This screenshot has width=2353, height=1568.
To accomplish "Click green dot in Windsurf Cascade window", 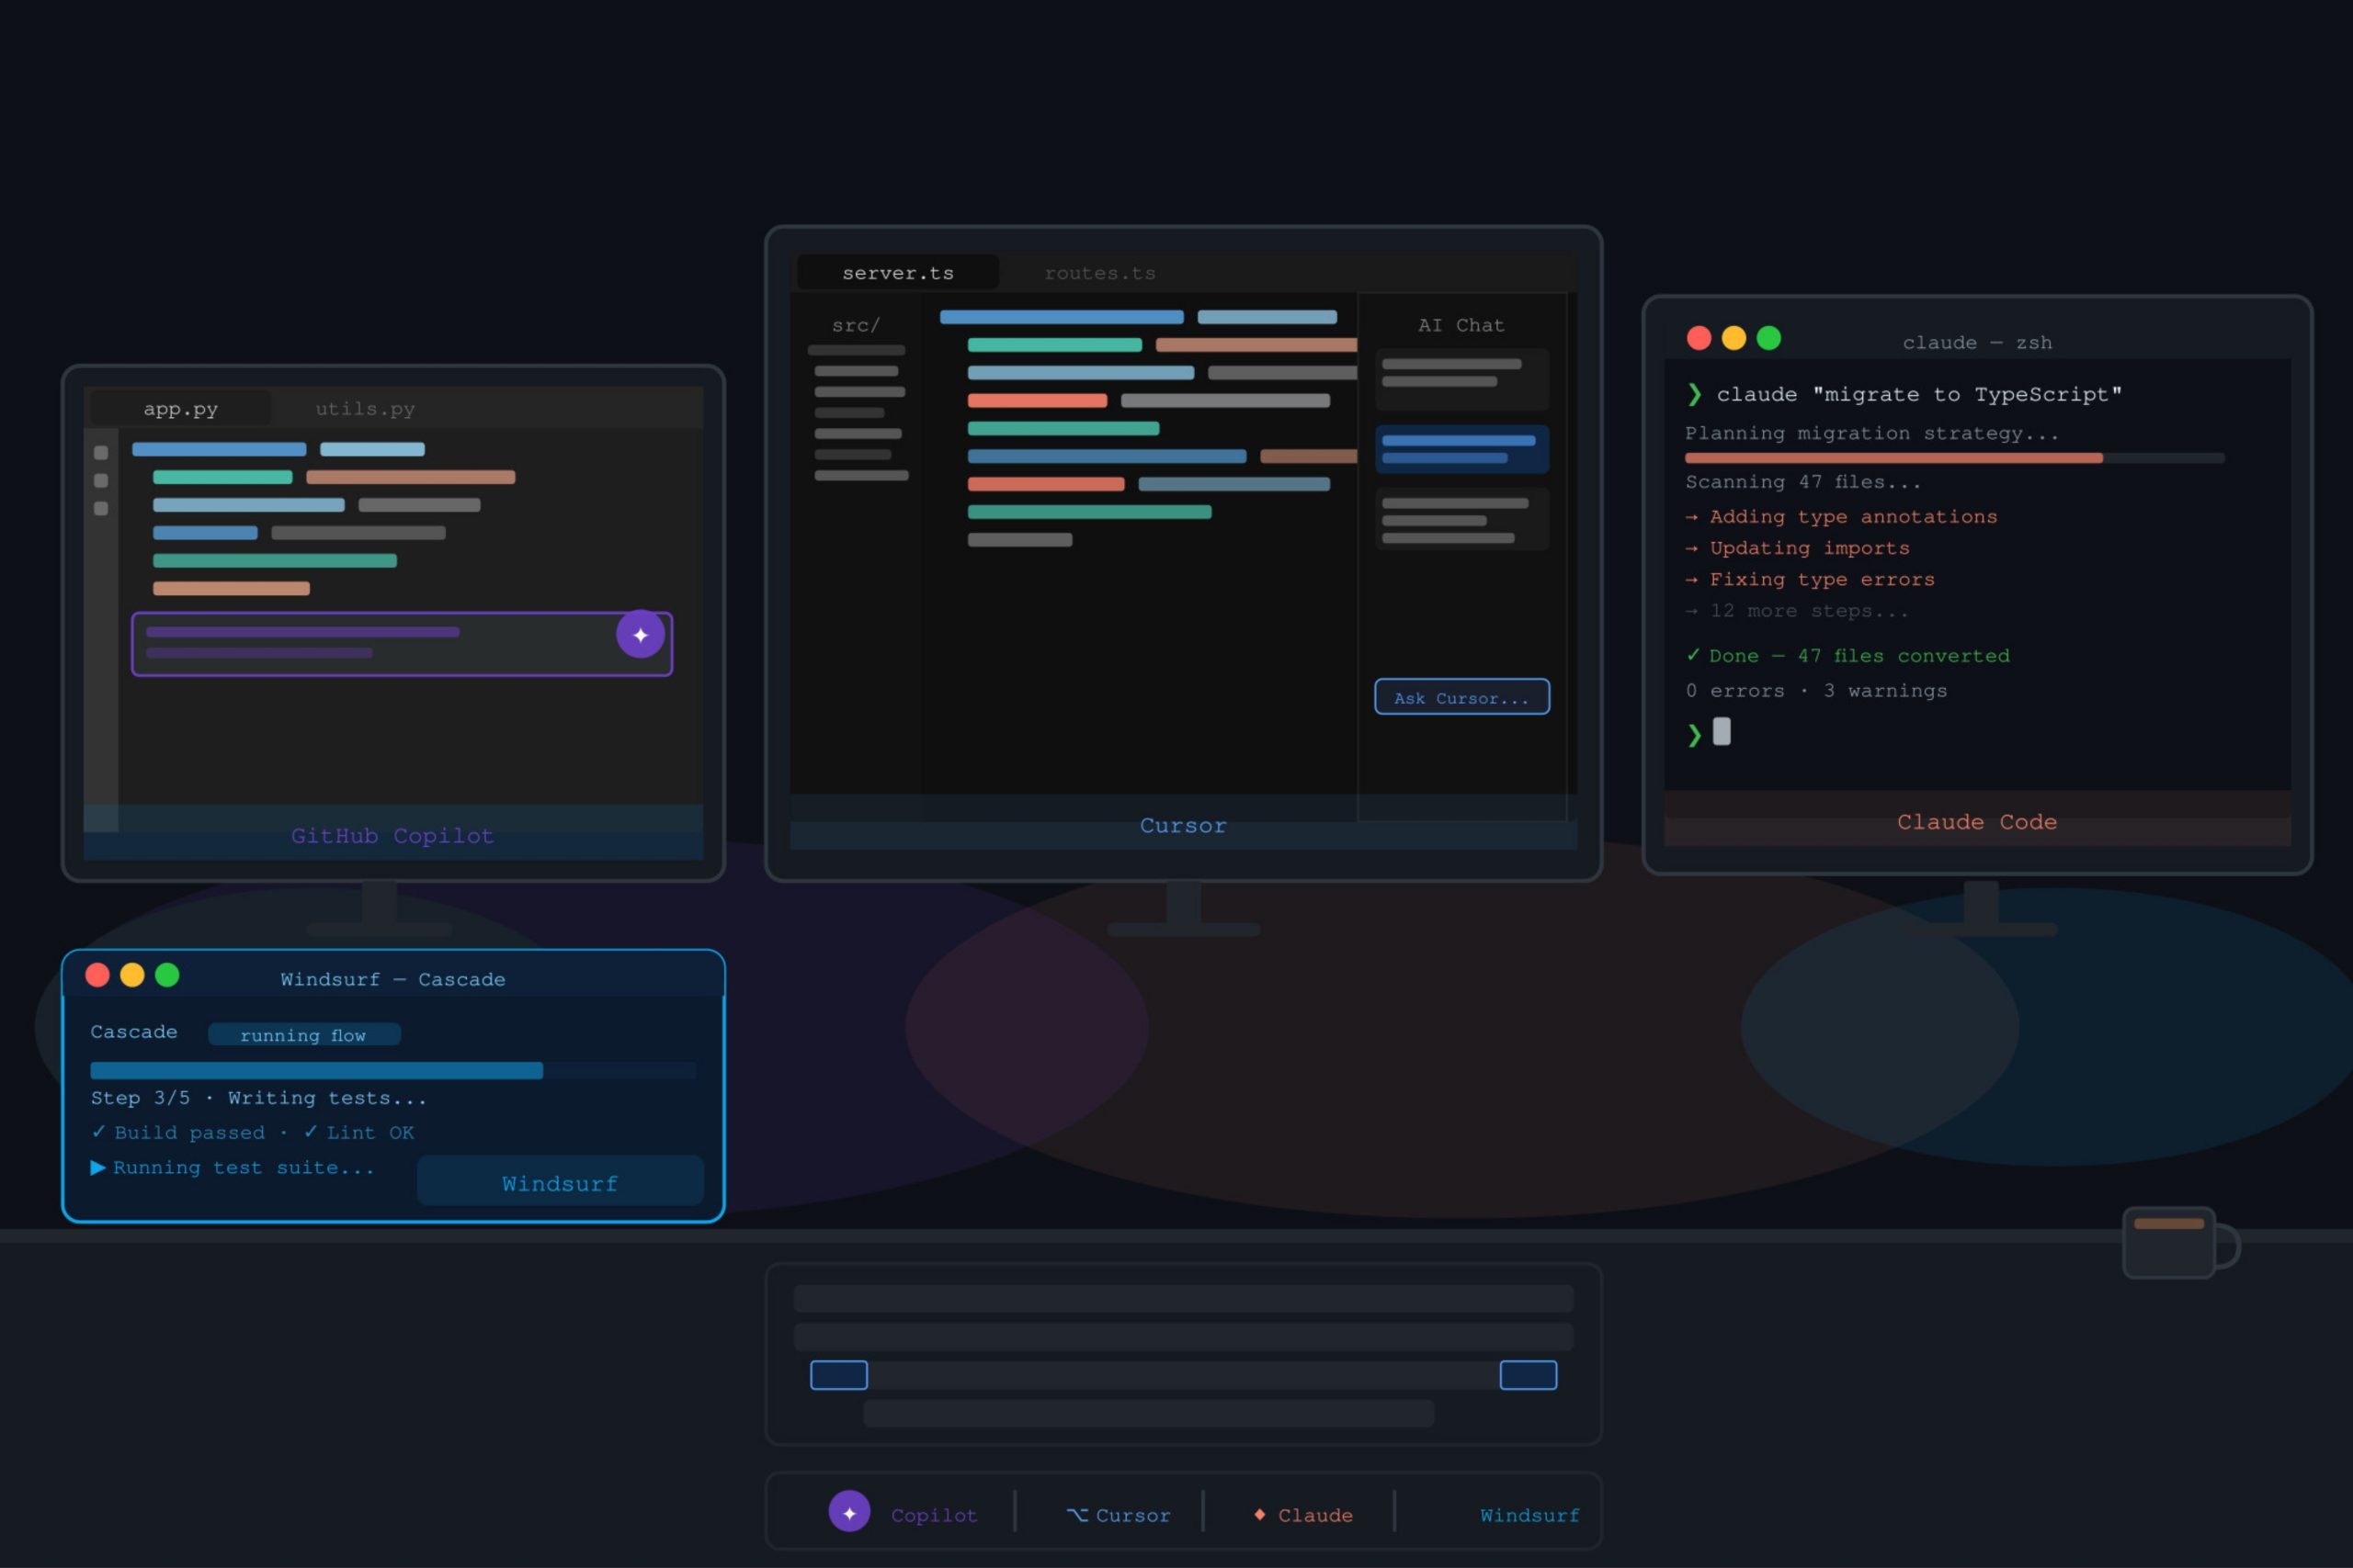I will (167, 974).
